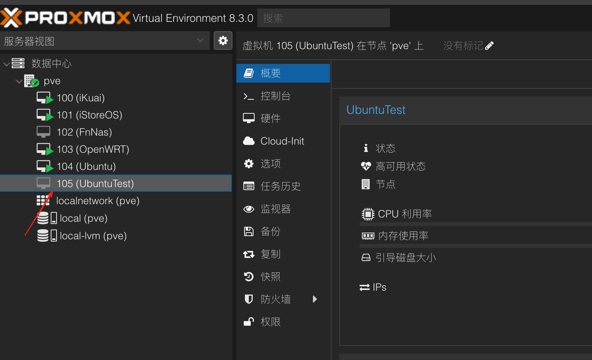
Task: Collapse the pve node tree
Action: click(x=19, y=81)
